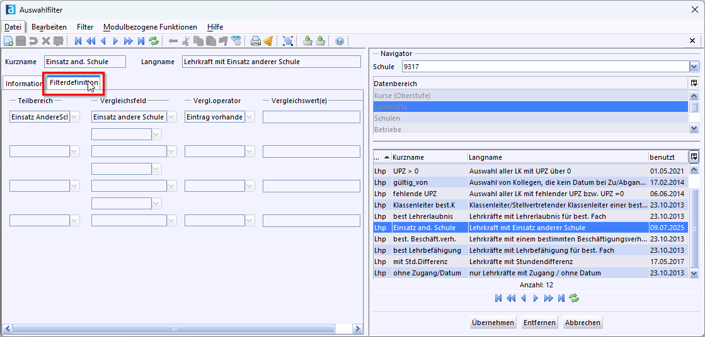Click the format painter brush icon
Image resolution: width=705 pixels, height=337 pixels.
tap(224, 41)
